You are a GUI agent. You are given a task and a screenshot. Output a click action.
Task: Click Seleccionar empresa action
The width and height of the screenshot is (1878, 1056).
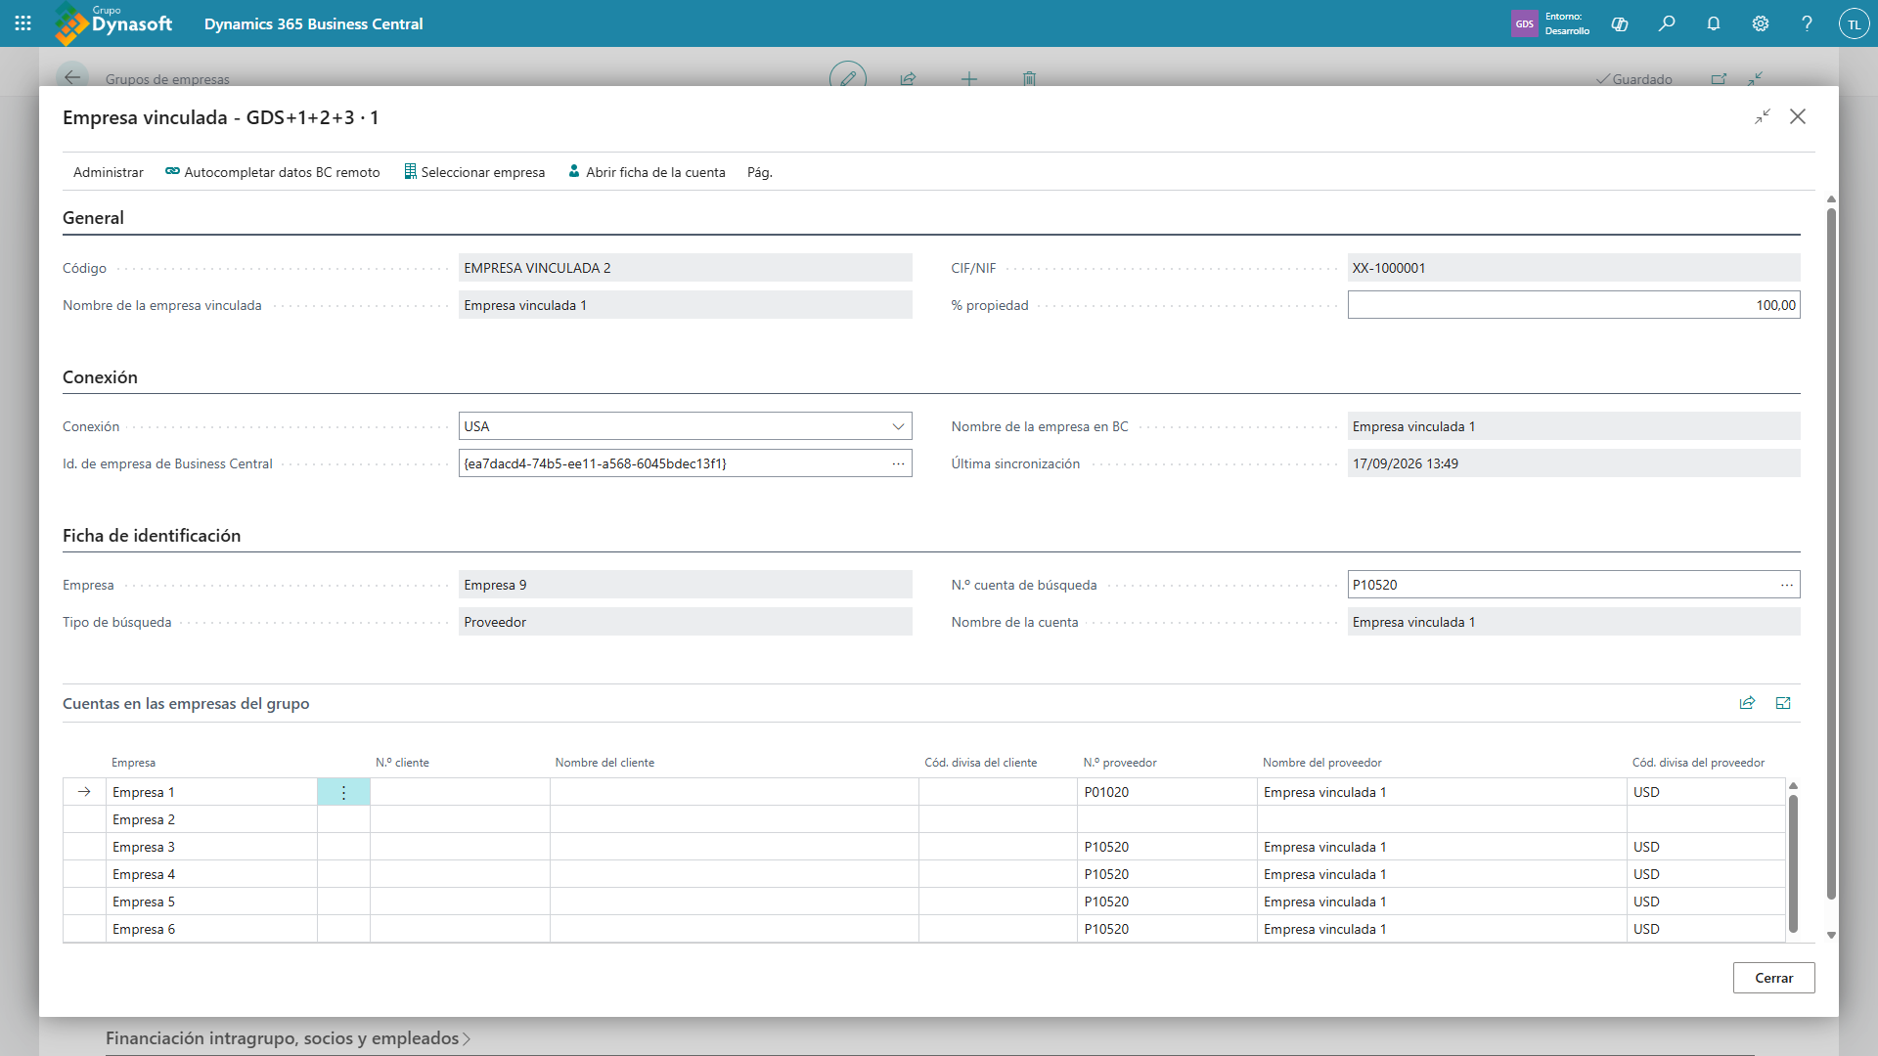tap(474, 172)
